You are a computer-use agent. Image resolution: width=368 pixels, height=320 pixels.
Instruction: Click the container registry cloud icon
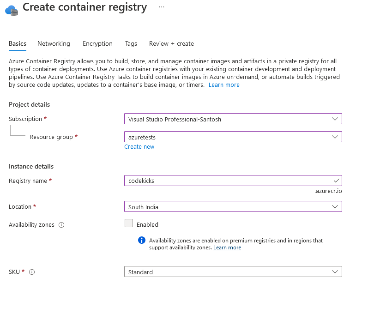click(11, 9)
